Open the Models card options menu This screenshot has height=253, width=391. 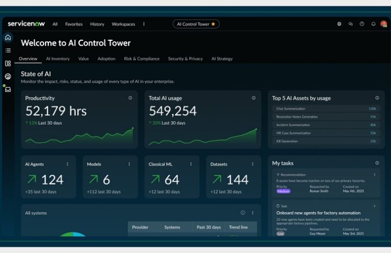pyautogui.click(x=129, y=164)
